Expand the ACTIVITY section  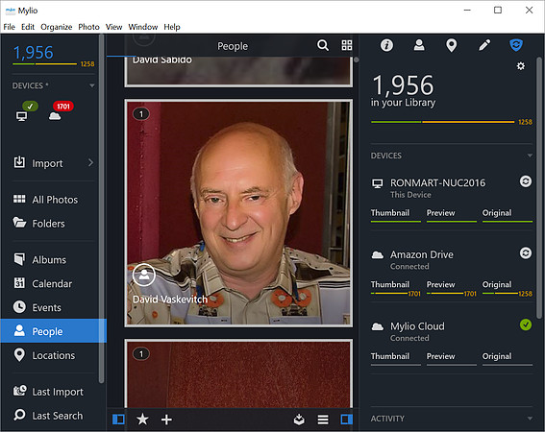[530, 419]
